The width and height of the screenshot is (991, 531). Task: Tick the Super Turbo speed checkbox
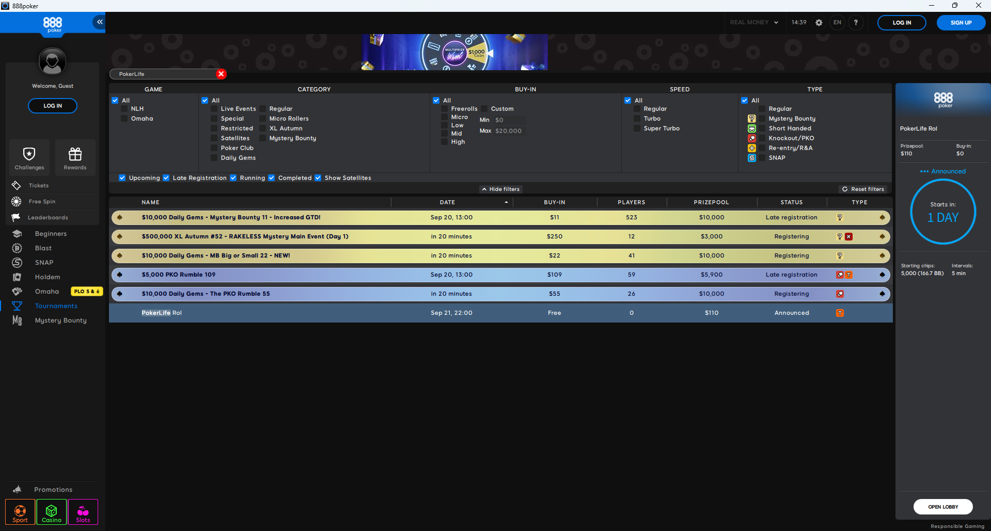[637, 128]
